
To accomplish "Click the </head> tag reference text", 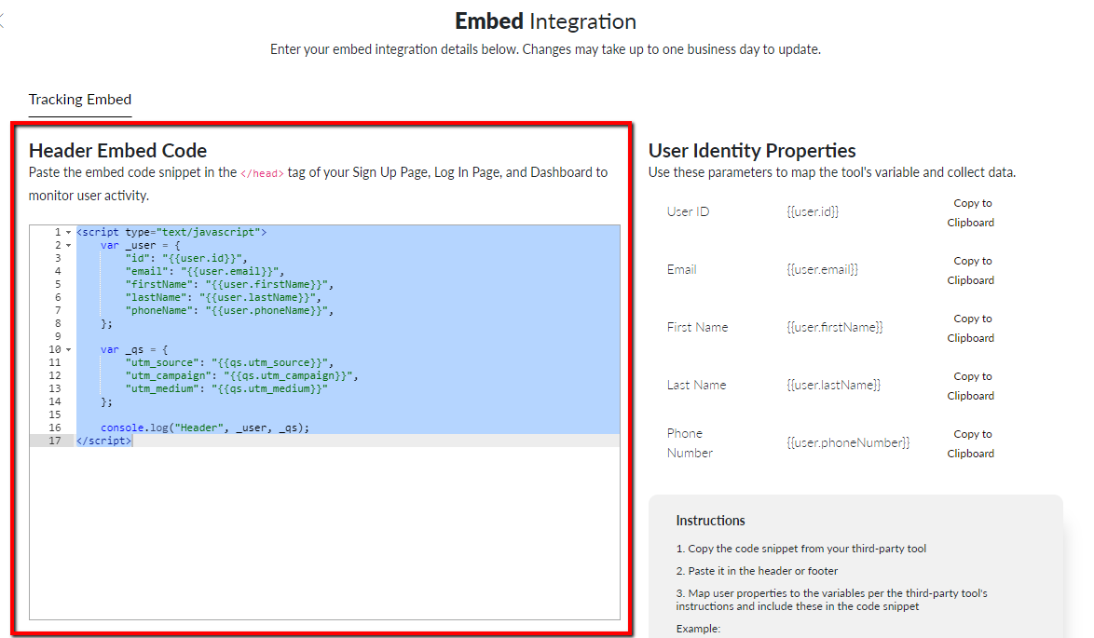I will [263, 173].
